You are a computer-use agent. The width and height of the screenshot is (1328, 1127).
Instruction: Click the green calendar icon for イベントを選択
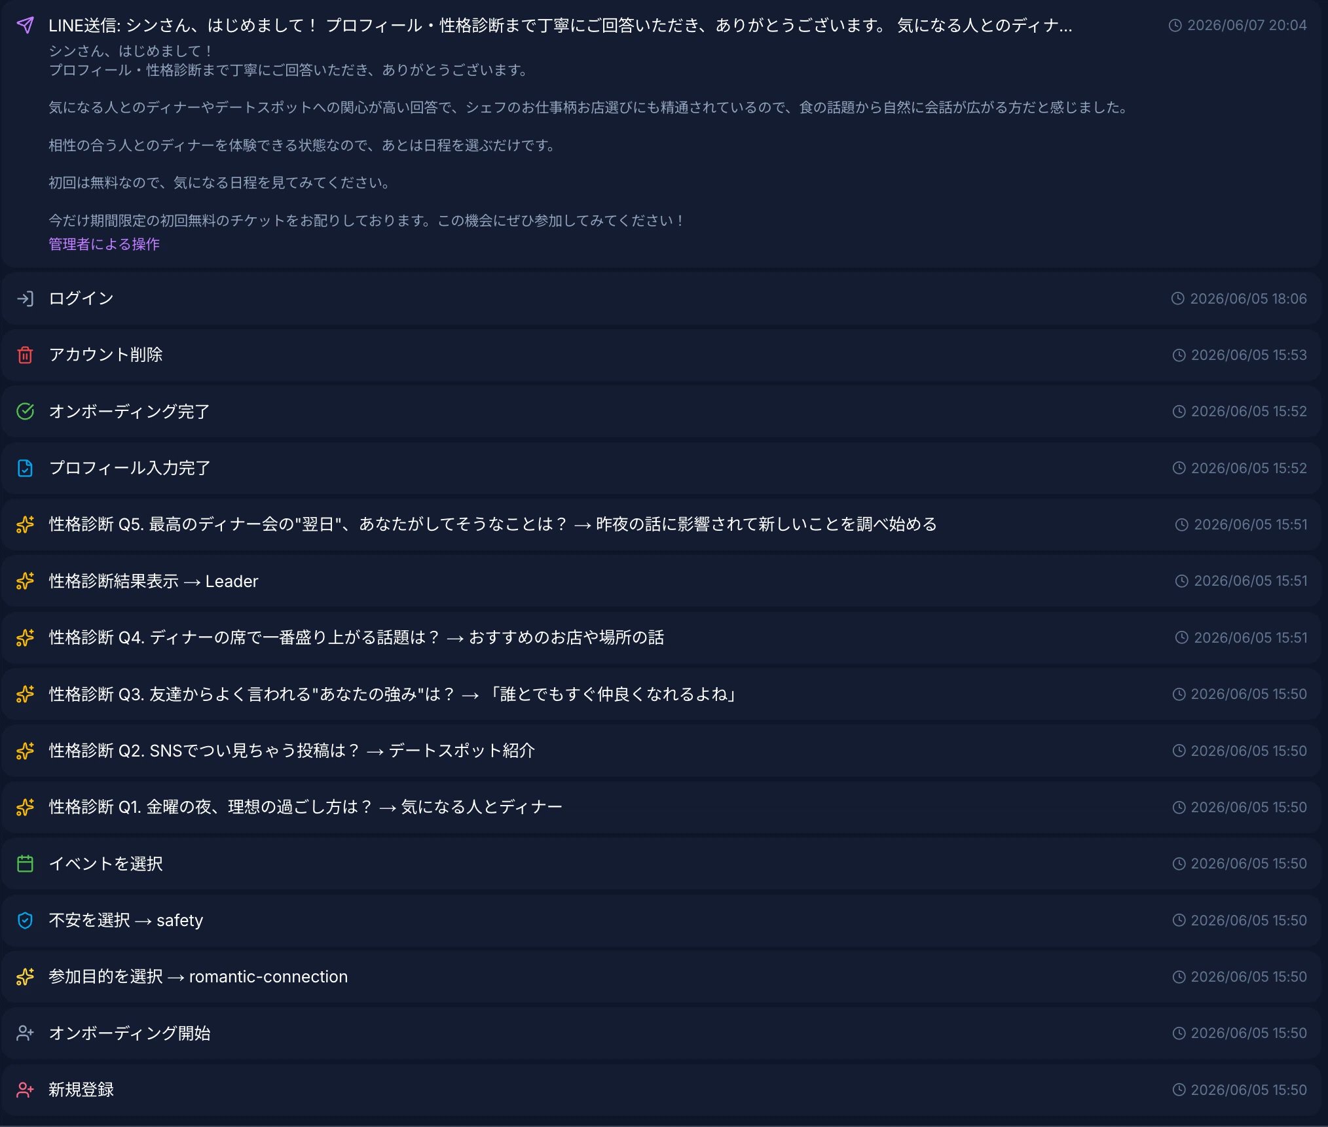25,864
